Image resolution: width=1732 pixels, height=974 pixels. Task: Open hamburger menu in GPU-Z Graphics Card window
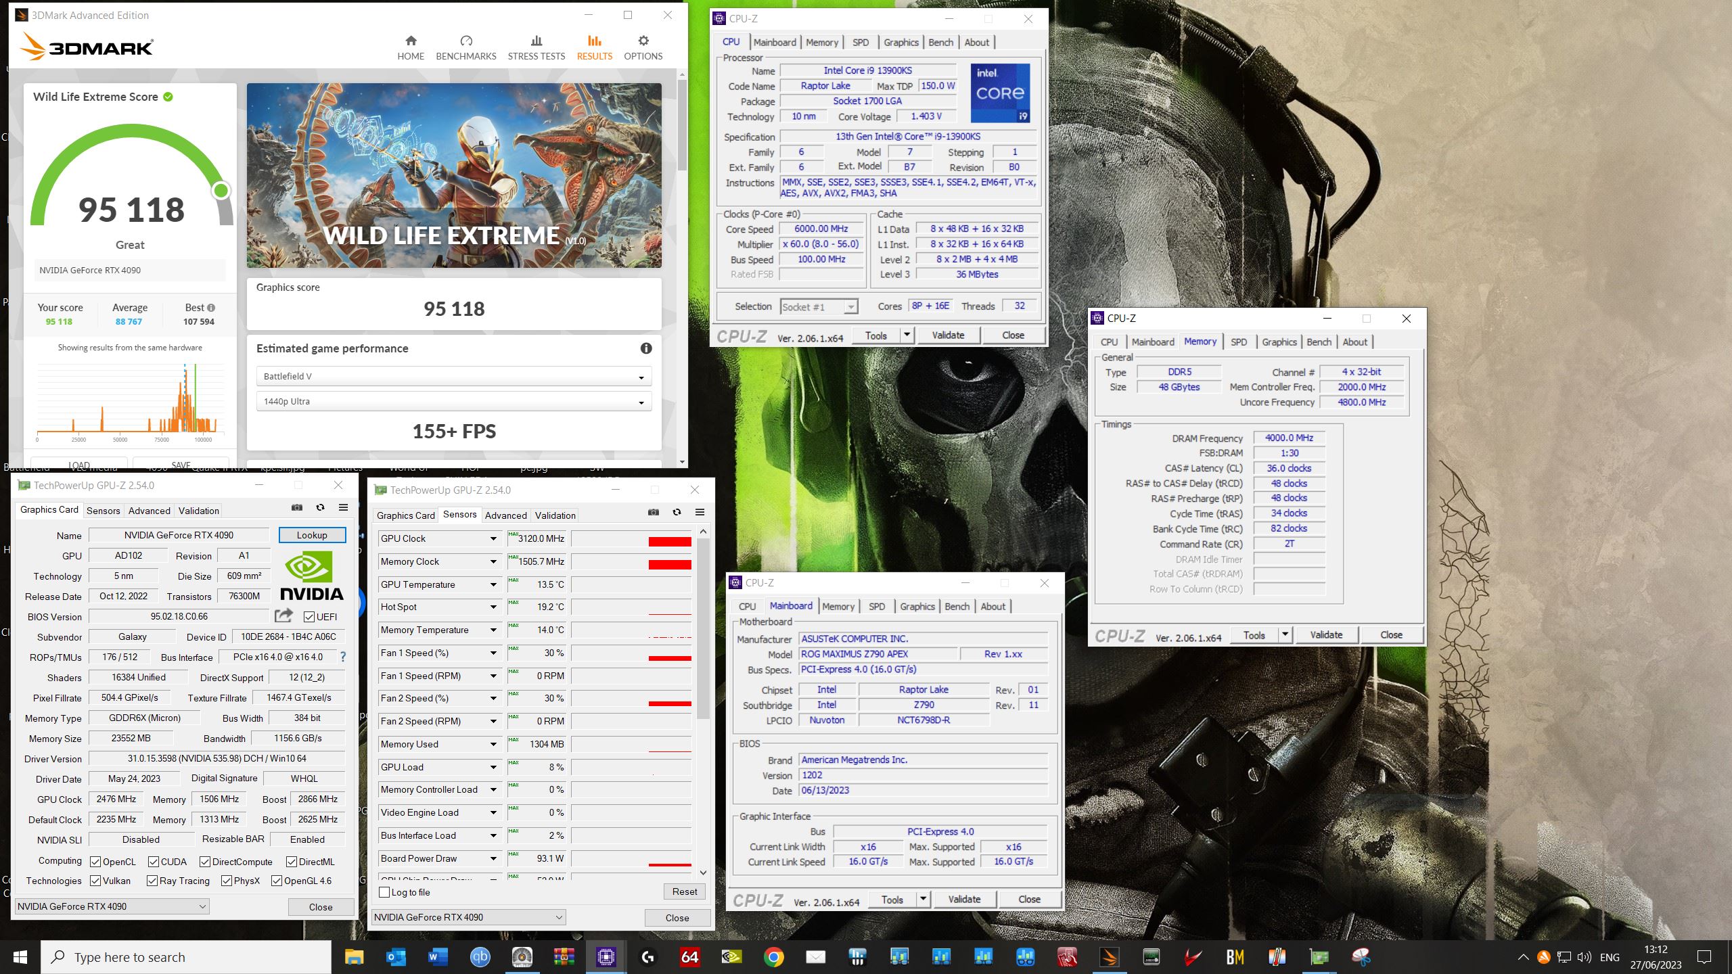(x=343, y=507)
